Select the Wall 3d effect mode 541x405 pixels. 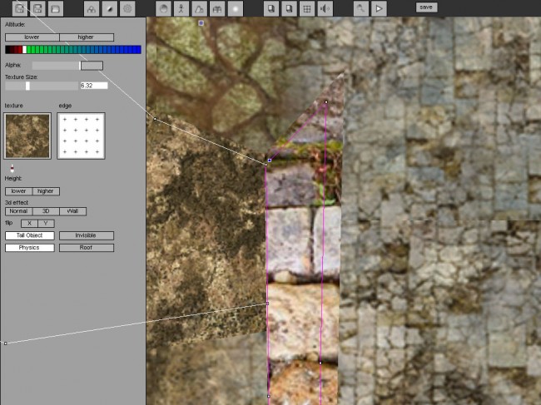72,211
